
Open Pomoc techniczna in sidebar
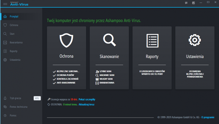19,107
